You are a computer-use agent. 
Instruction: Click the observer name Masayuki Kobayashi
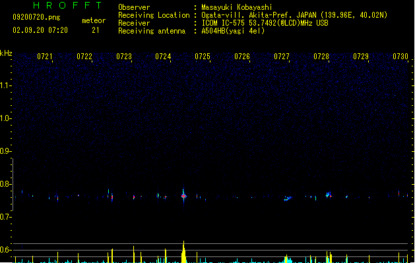click(237, 7)
